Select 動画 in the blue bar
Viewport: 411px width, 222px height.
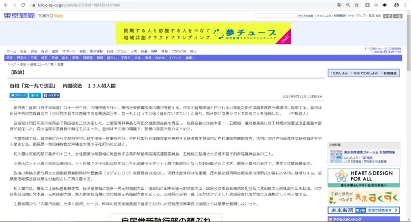[189, 58]
